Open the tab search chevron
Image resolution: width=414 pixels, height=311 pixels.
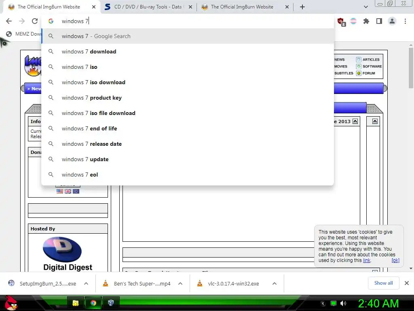[x=365, y=7]
